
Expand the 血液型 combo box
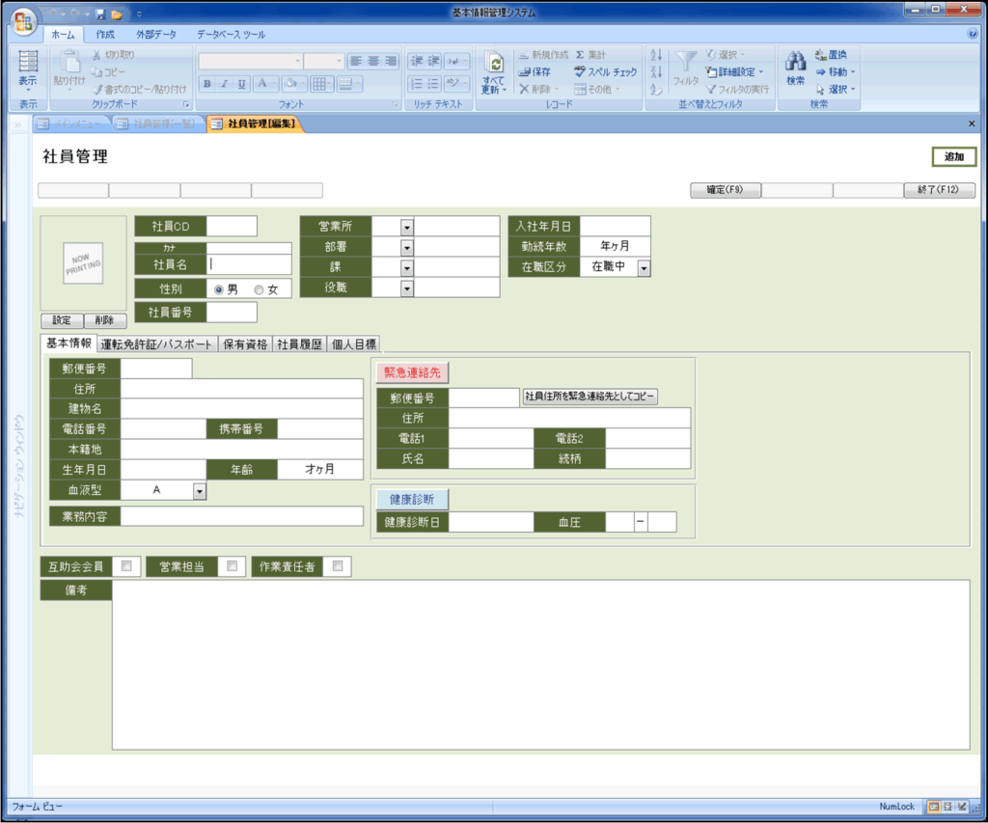tap(200, 491)
